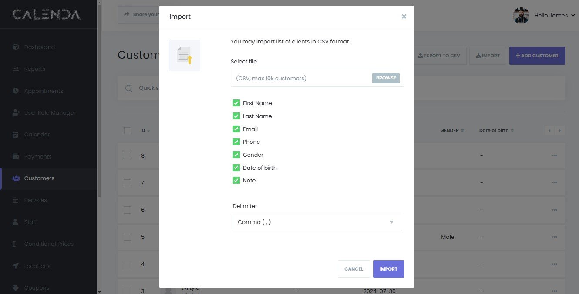Click the Locations arrow icon
The image size is (579, 294).
[x=16, y=266]
